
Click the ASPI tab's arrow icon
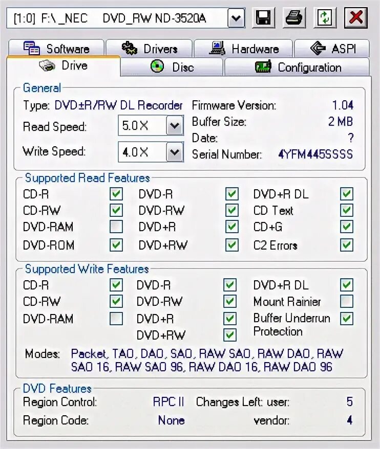pos(318,48)
